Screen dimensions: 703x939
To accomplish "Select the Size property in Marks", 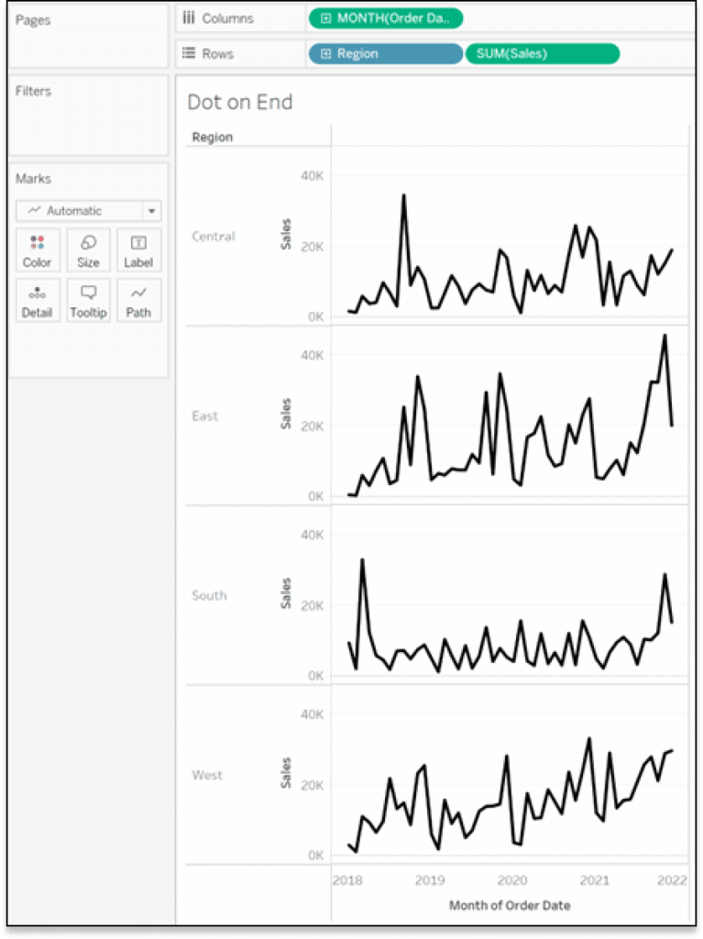I will [88, 249].
